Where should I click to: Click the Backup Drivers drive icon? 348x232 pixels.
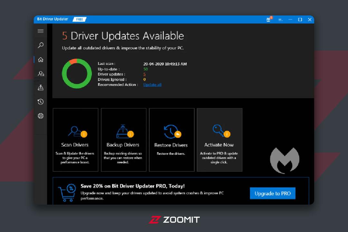pyautogui.click(x=125, y=131)
